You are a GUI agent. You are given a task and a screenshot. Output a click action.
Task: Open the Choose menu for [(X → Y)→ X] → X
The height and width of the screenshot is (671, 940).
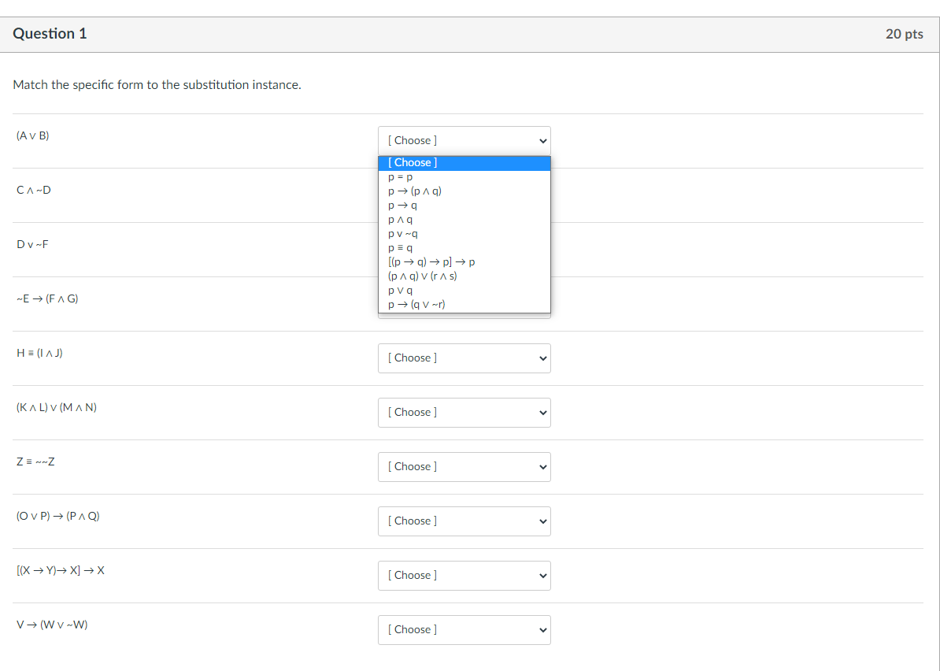point(464,575)
